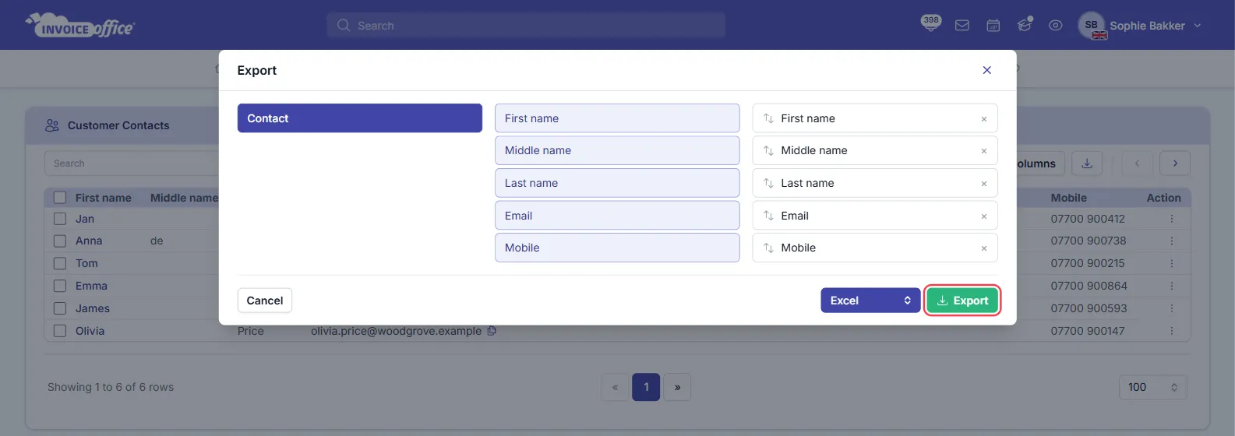Expand the Sophie Bakker account menu
The width and height of the screenshot is (1235, 436).
pyautogui.click(x=1156, y=26)
